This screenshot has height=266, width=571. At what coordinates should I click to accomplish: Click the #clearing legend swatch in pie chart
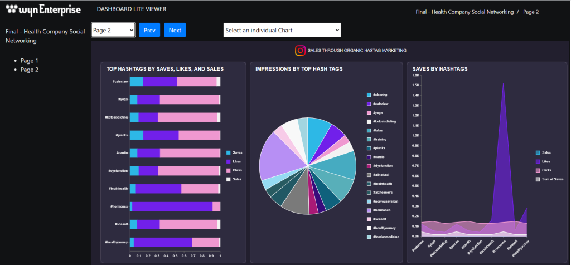click(x=369, y=95)
